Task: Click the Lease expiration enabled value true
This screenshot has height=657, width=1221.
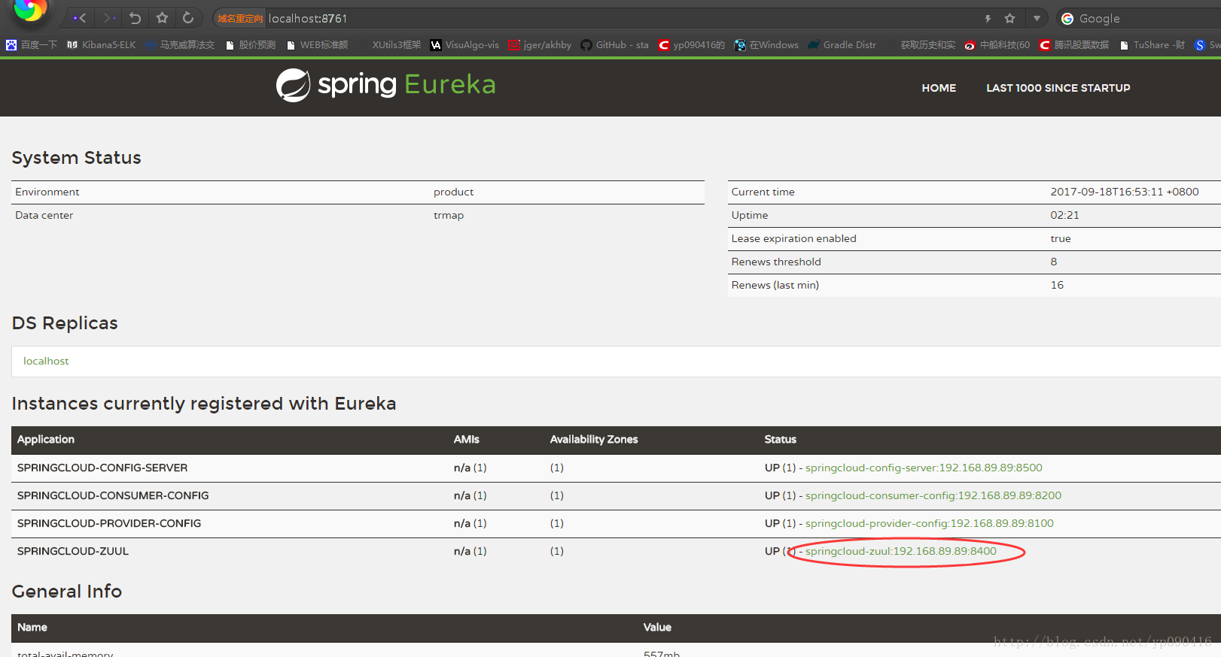Action: point(1061,239)
